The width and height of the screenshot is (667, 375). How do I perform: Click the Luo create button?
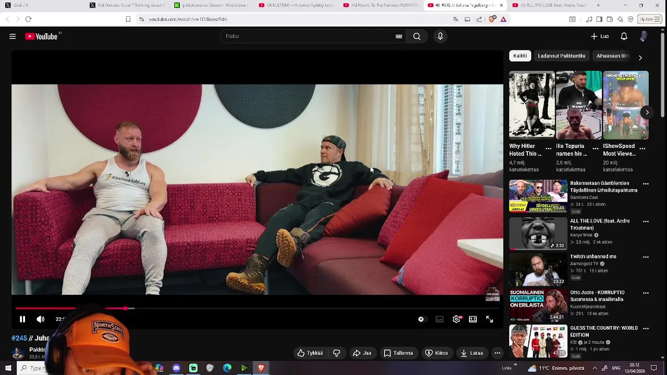click(x=600, y=36)
